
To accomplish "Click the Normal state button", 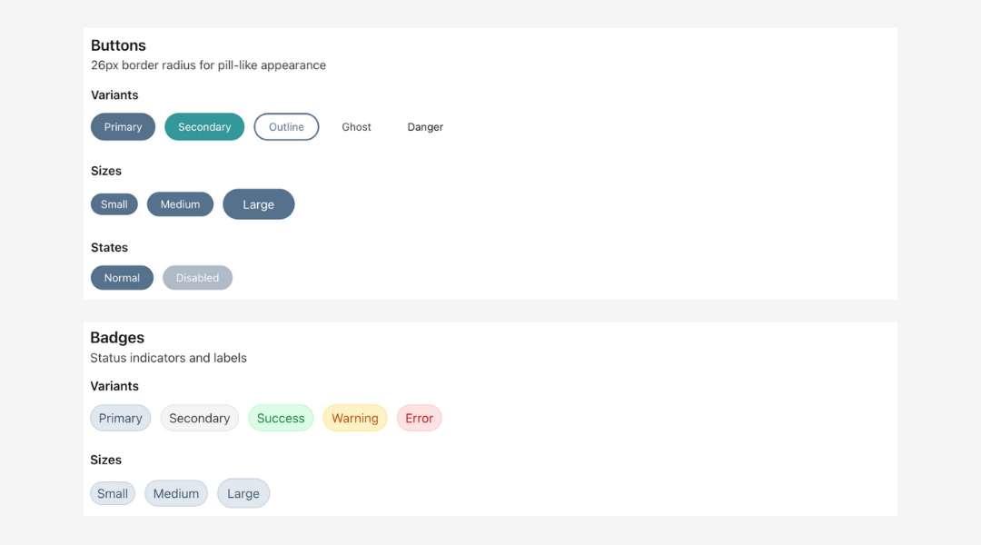I will 122,277.
